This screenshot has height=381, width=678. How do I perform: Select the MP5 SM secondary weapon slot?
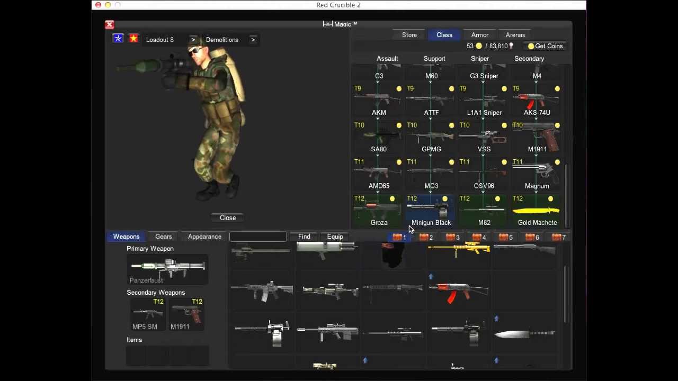[147, 314]
